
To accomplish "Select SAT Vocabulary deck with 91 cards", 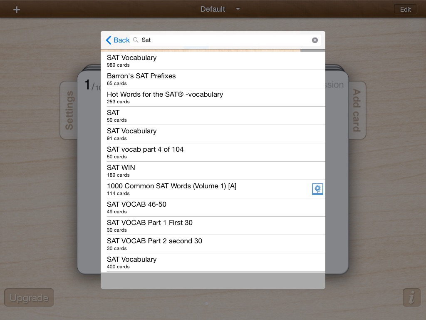I will pos(213,134).
